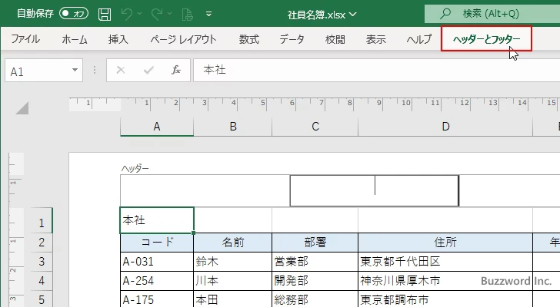Image resolution: width=560 pixels, height=307 pixels.
Task: Click cell 本田
Action: pos(233,299)
